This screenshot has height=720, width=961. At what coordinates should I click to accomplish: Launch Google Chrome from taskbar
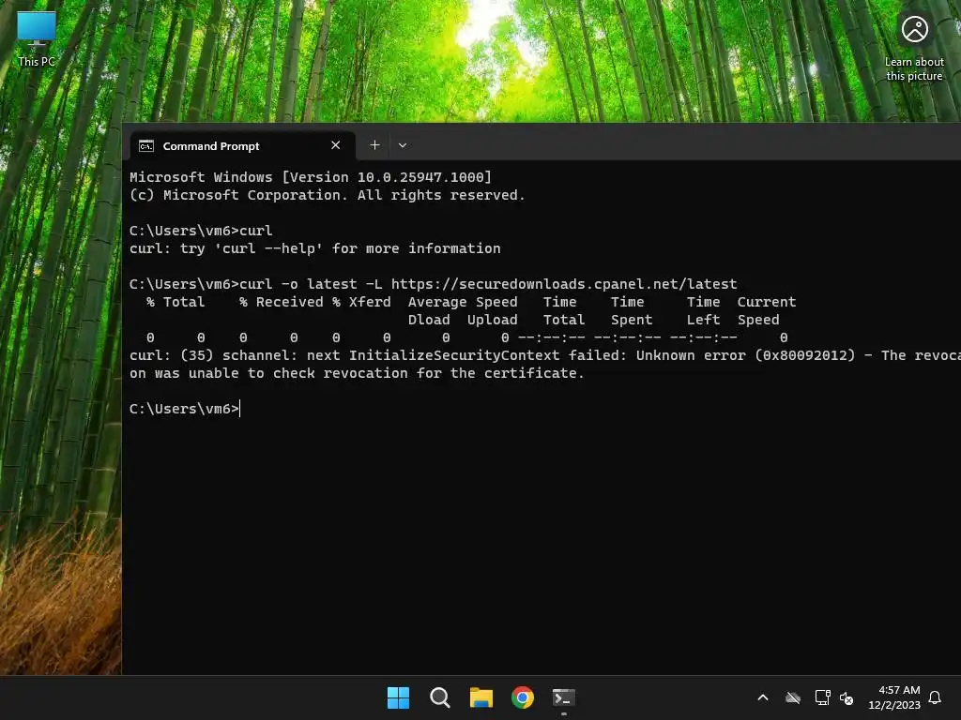(522, 697)
